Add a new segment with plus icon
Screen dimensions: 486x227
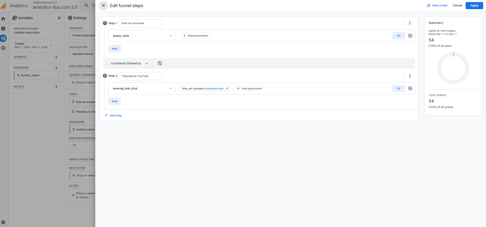57,57
